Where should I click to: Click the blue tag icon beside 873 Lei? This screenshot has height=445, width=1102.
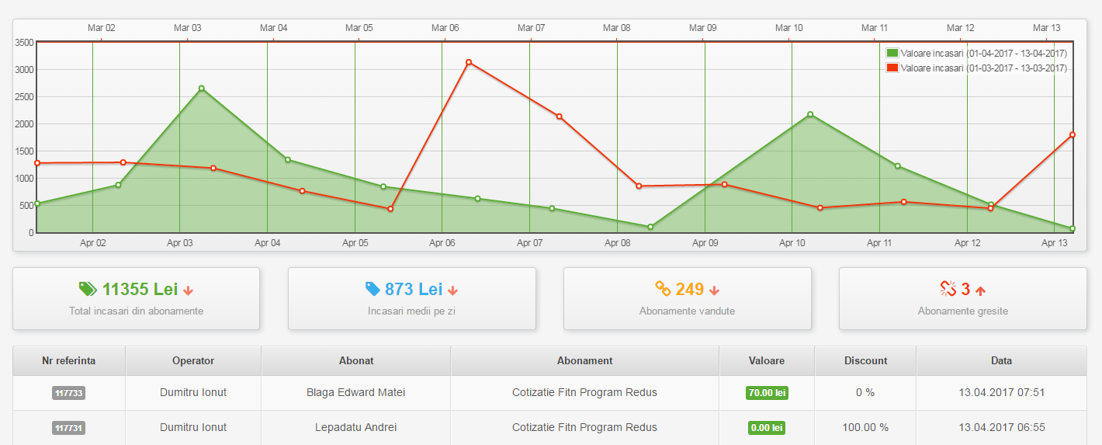coord(373,289)
